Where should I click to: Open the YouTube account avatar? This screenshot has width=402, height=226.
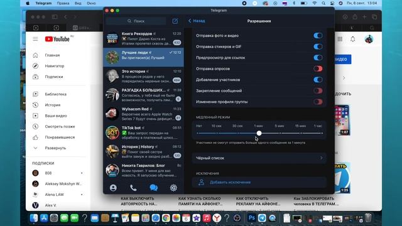pyautogui.click(x=369, y=39)
